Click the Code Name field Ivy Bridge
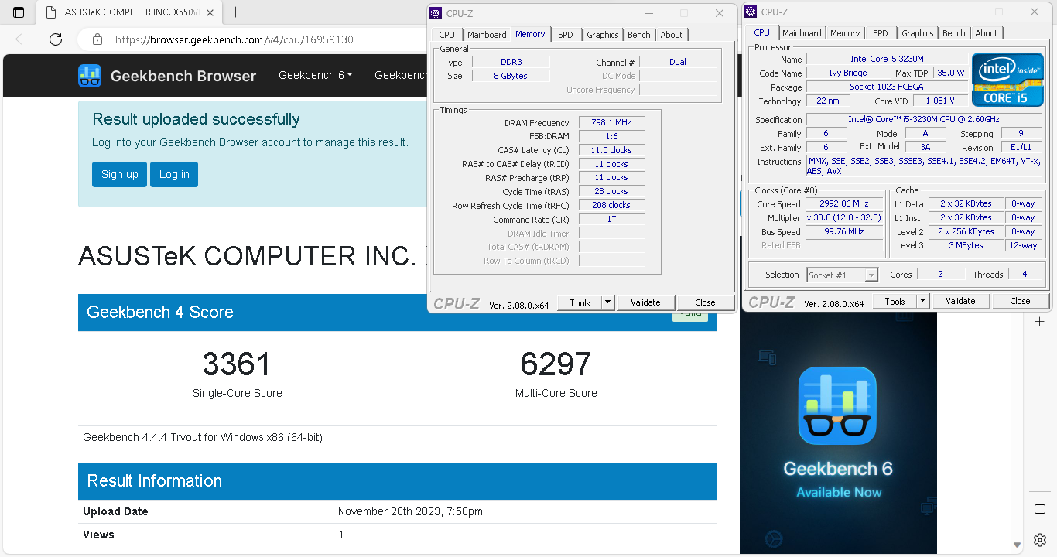Viewport: 1057px width, 557px height. click(848, 73)
